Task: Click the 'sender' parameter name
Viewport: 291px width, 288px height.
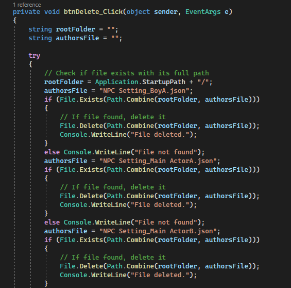Action: (x=166, y=12)
